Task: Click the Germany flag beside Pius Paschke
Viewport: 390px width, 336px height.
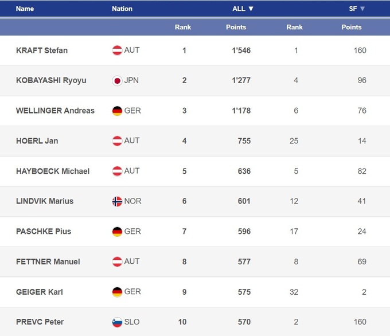Action: [117, 232]
